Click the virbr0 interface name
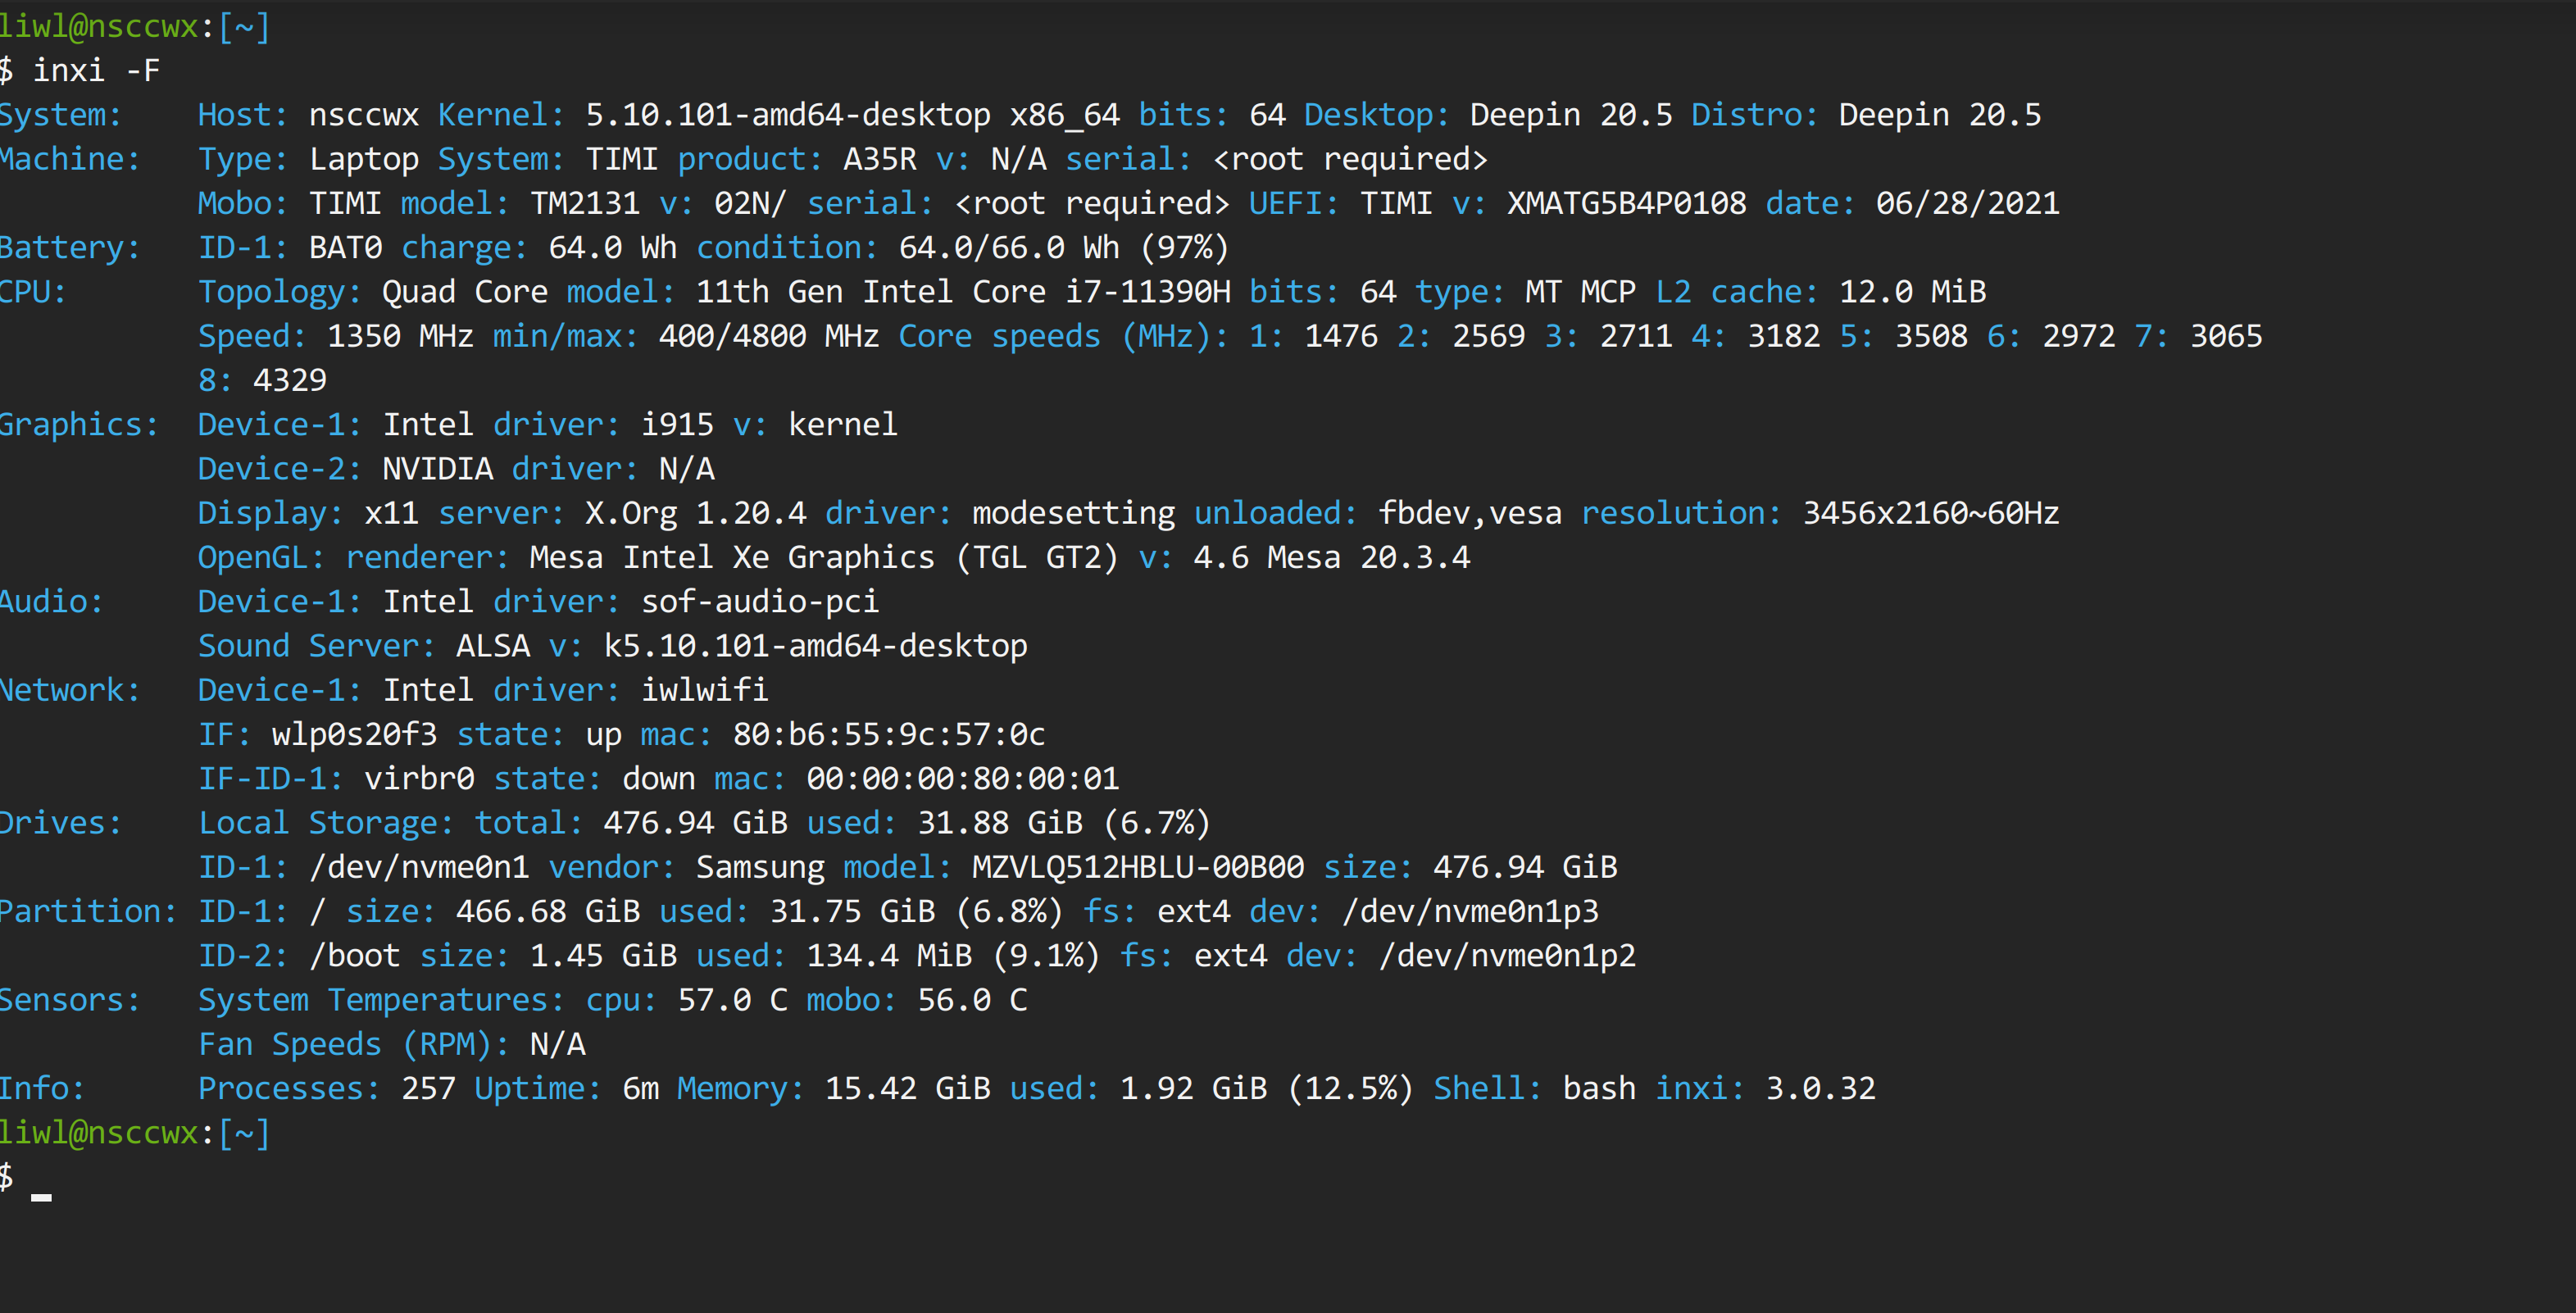Screen dimensions: 2576x1313 tap(418, 779)
